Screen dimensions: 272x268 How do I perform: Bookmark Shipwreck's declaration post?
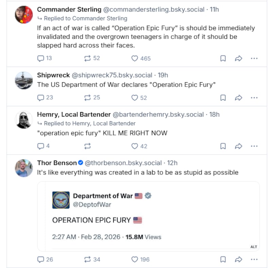tap(223, 97)
